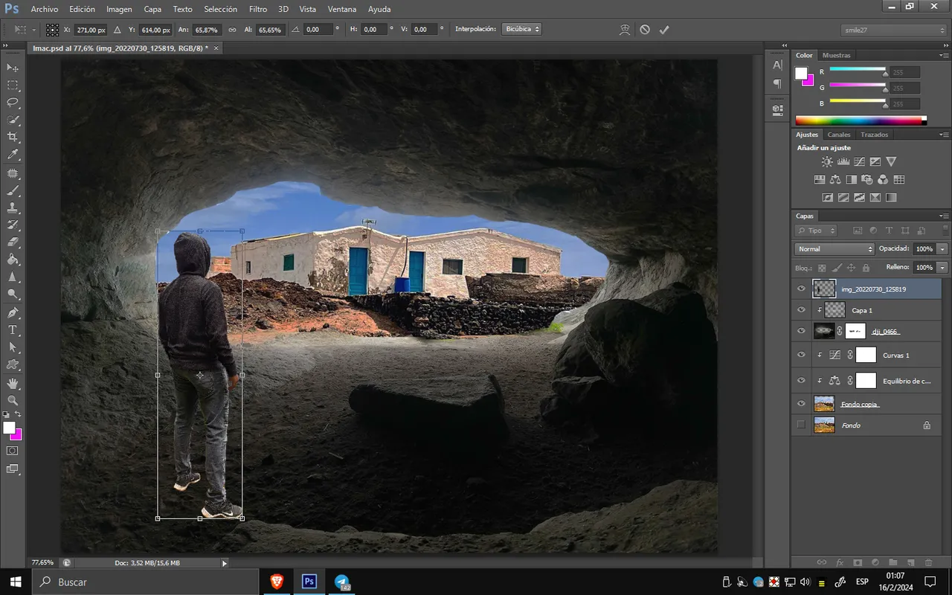
Task: Click the Windows Start button
Action: 15,582
